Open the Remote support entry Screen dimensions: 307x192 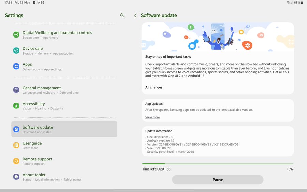point(64,161)
